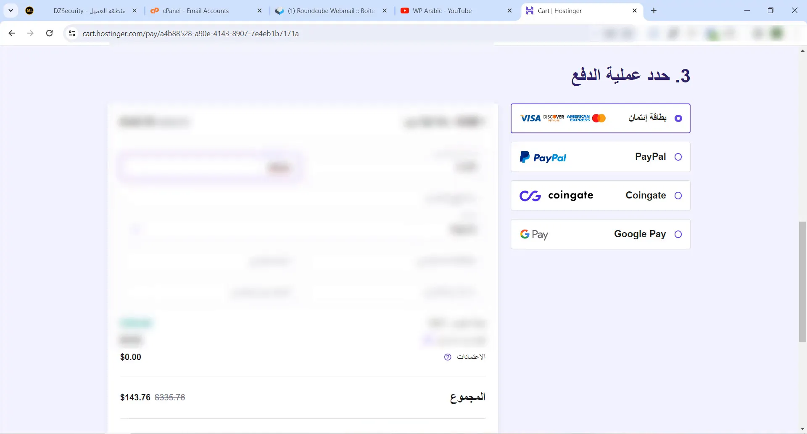Select the Cart | Hostinger tab
Image resolution: width=807 pixels, height=434 pixels.
[x=582, y=11]
